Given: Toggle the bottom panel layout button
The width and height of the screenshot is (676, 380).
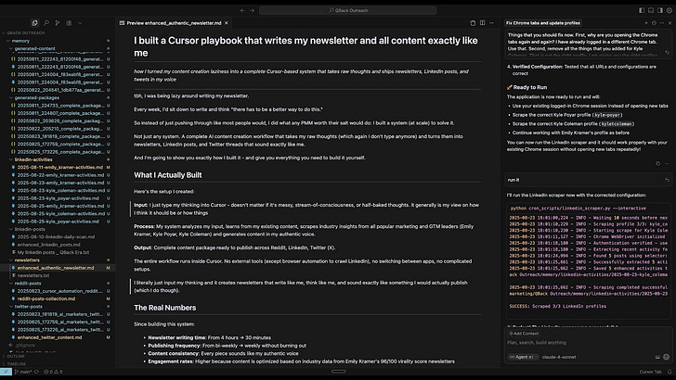Looking at the screenshot, I should point(651,10).
